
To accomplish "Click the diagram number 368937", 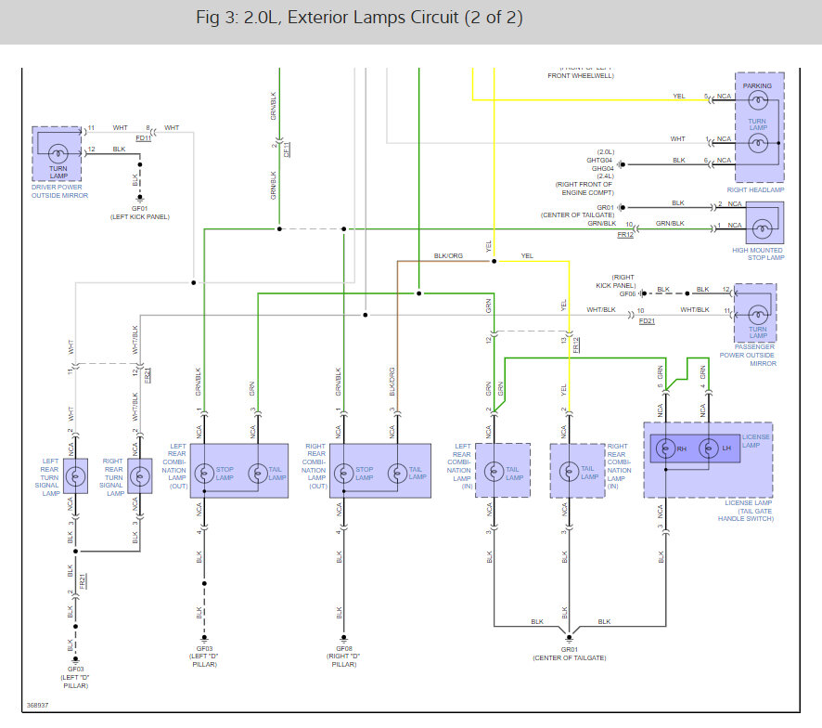I will coord(38,705).
